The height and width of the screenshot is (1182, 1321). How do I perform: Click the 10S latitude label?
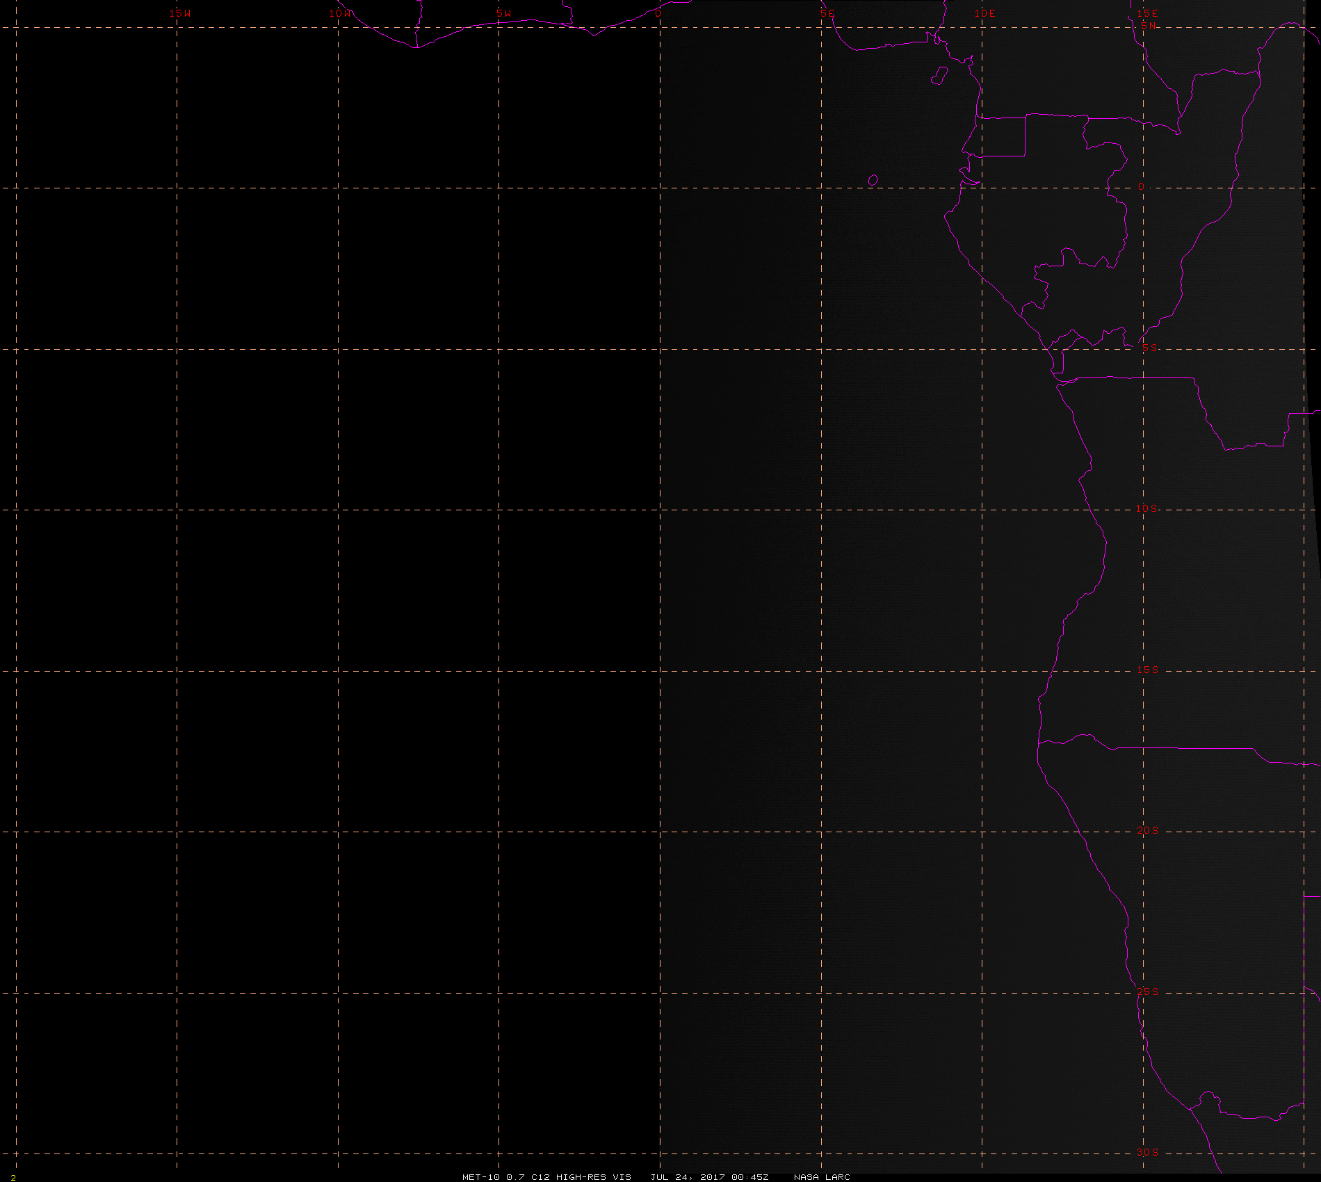[x=1147, y=509]
